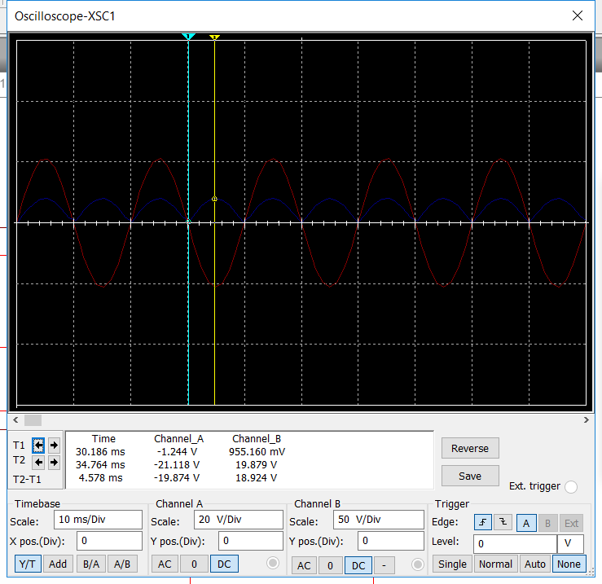The height and width of the screenshot is (584, 602).
Task: Click the Timebase Scale field
Action: coord(98,520)
